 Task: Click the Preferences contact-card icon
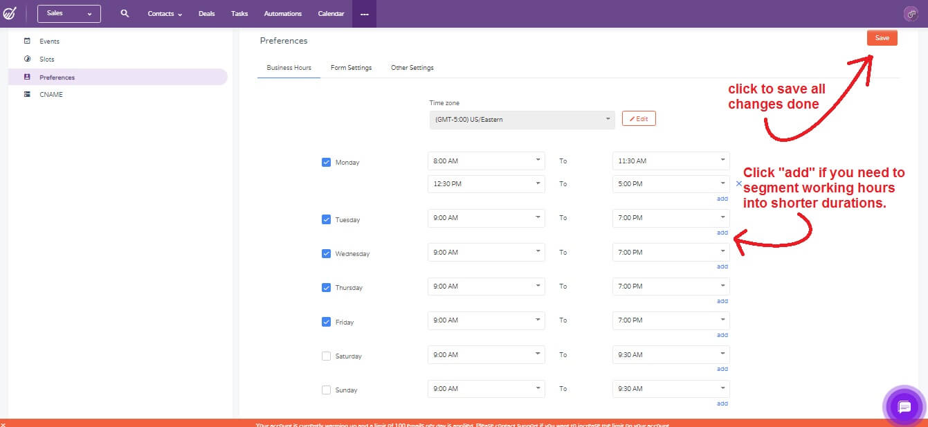(x=26, y=76)
